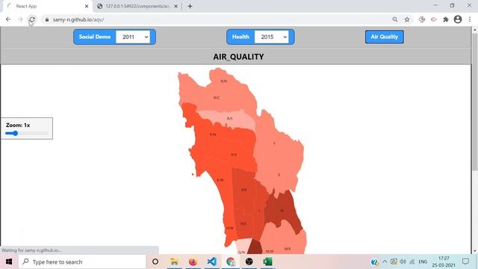Click the Zoom: 1x label
The width and height of the screenshot is (478, 269).
(18, 125)
